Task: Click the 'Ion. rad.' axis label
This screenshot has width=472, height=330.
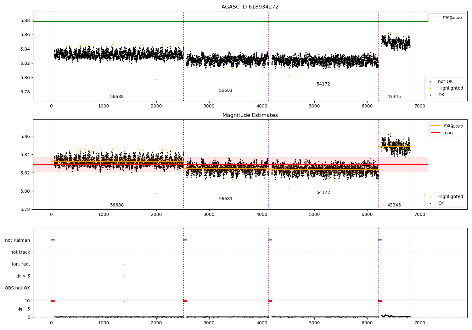Action: click(x=21, y=264)
